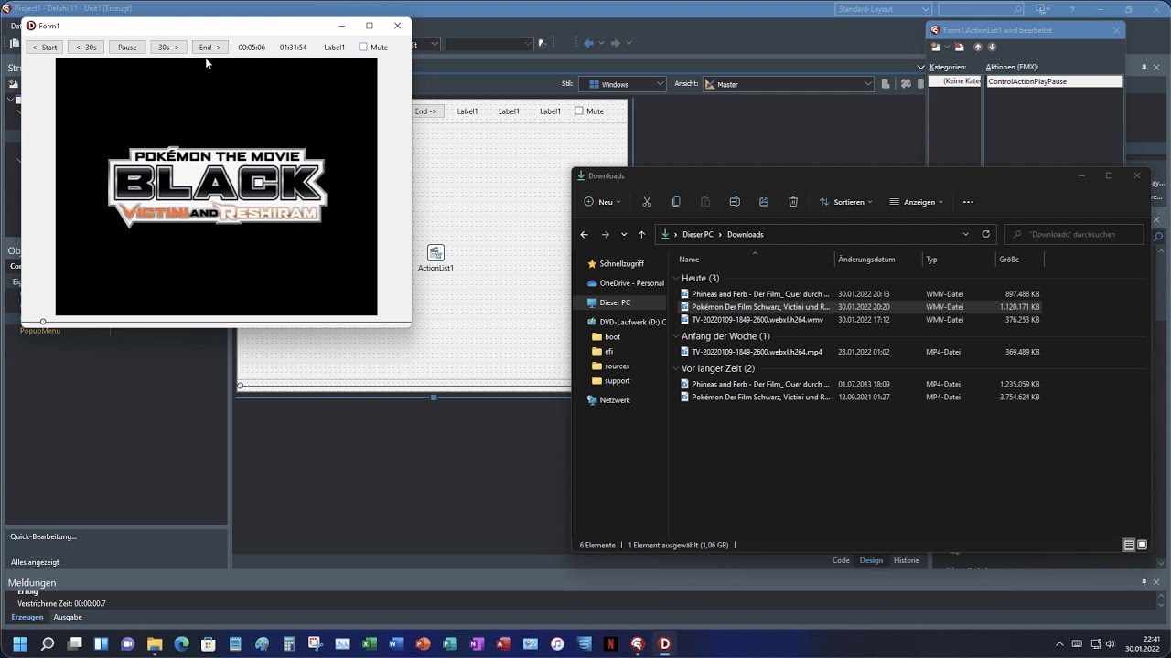Switch to the Erzeugen messages tab

[x=27, y=617]
